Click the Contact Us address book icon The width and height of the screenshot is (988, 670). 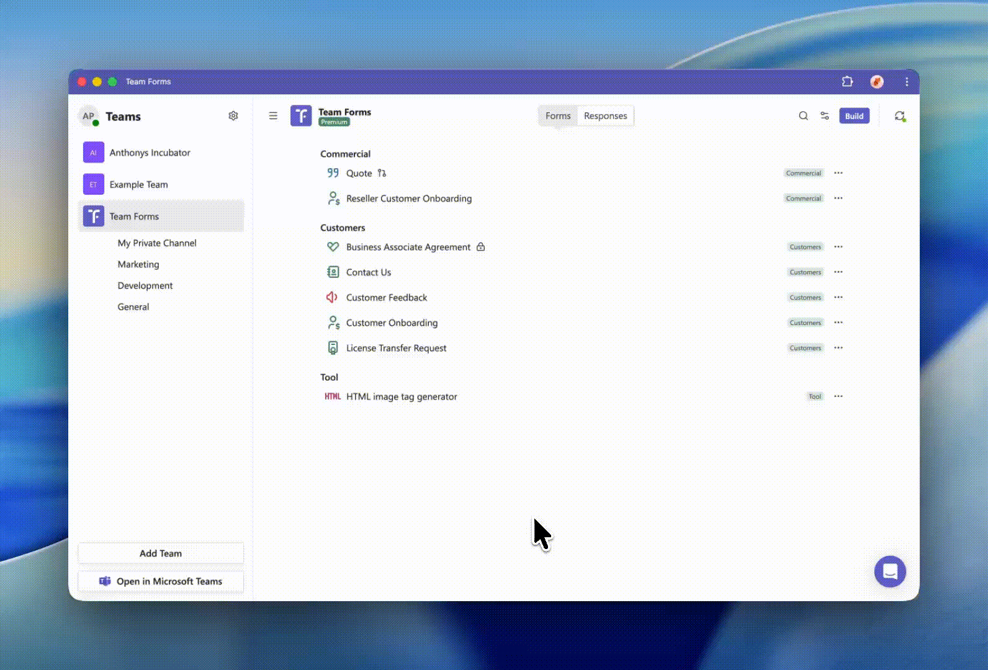point(333,272)
